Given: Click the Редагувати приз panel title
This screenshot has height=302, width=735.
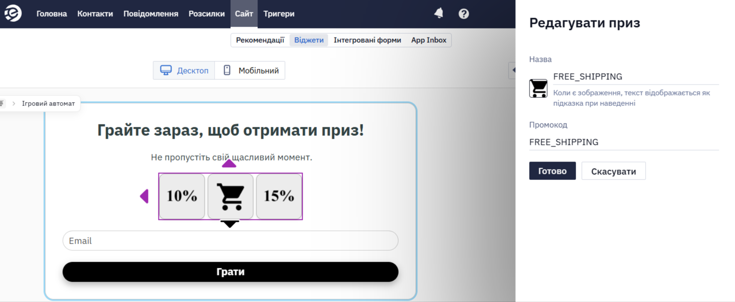Looking at the screenshot, I should [585, 23].
